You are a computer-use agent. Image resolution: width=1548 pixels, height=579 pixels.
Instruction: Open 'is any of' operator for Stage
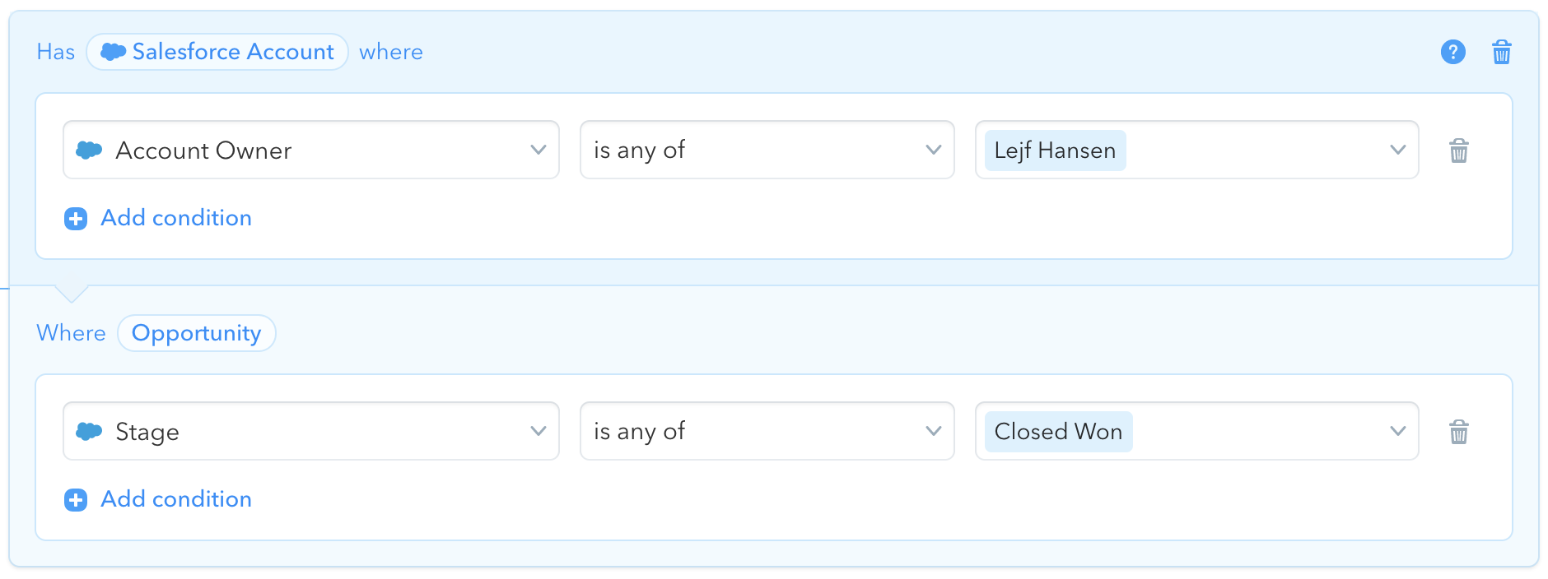(x=767, y=431)
